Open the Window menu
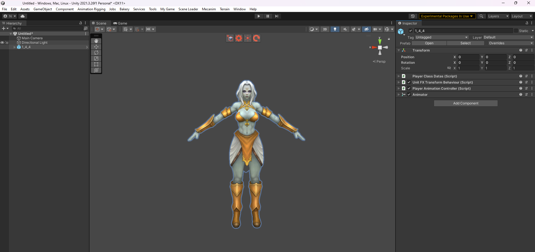Screen dimensions: 535x252 pyautogui.click(x=240, y=9)
